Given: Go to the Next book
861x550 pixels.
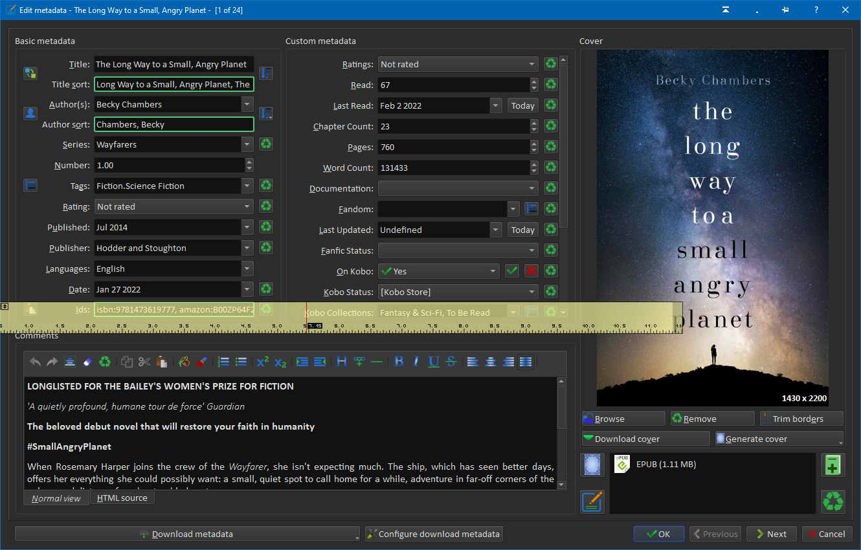Looking at the screenshot, I should 771,534.
